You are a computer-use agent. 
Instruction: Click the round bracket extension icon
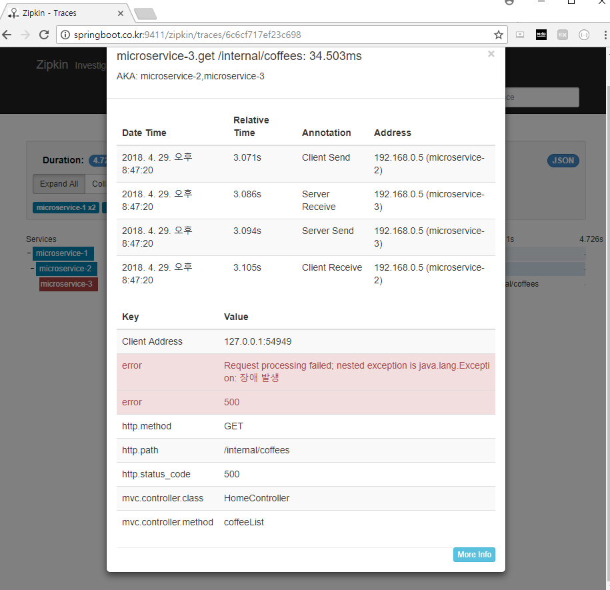coord(584,35)
